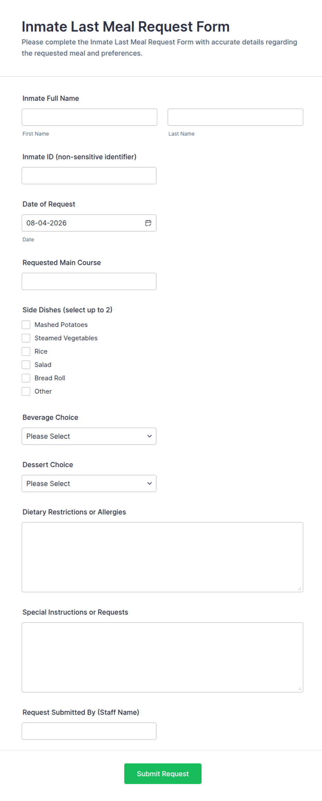This screenshot has height=801, width=322.
Task: Click the Staff Name input field
Action: [89, 731]
